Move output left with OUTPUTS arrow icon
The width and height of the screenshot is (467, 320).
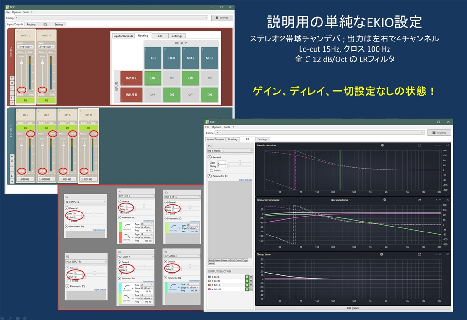tap(12, 176)
